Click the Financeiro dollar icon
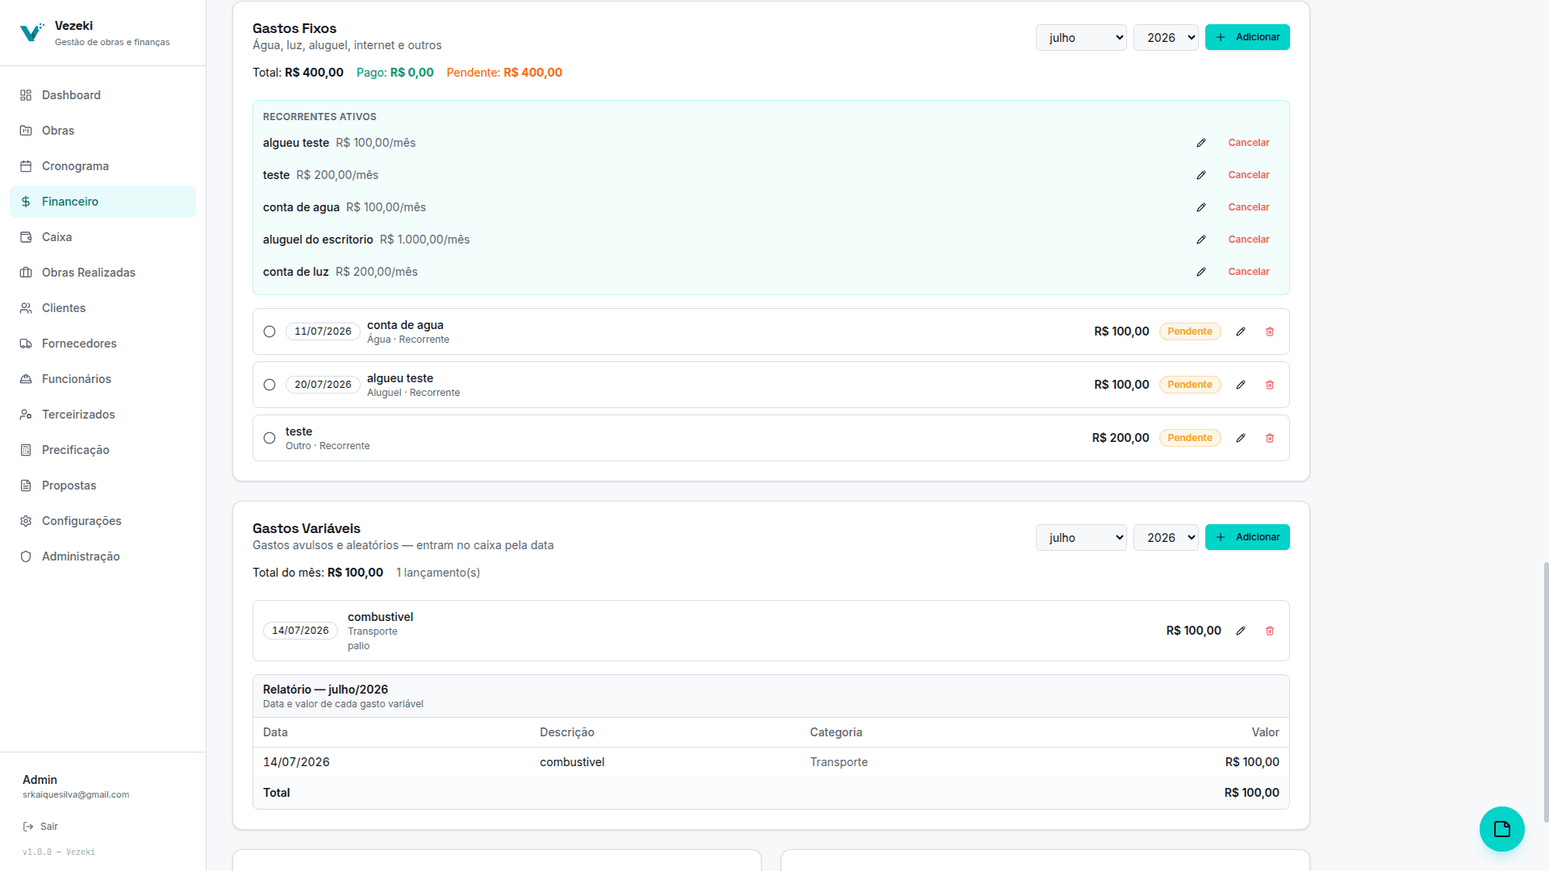 [x=26, y=202]
